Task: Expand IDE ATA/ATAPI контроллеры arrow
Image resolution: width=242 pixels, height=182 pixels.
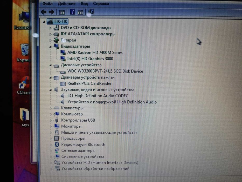Action: [51, 34]
